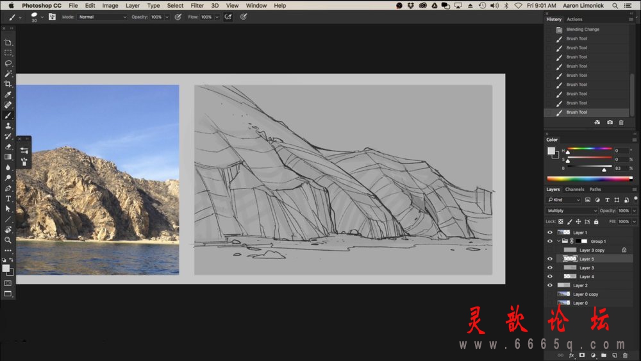Hide Layer 1 with its eye icon

(550, 232)
